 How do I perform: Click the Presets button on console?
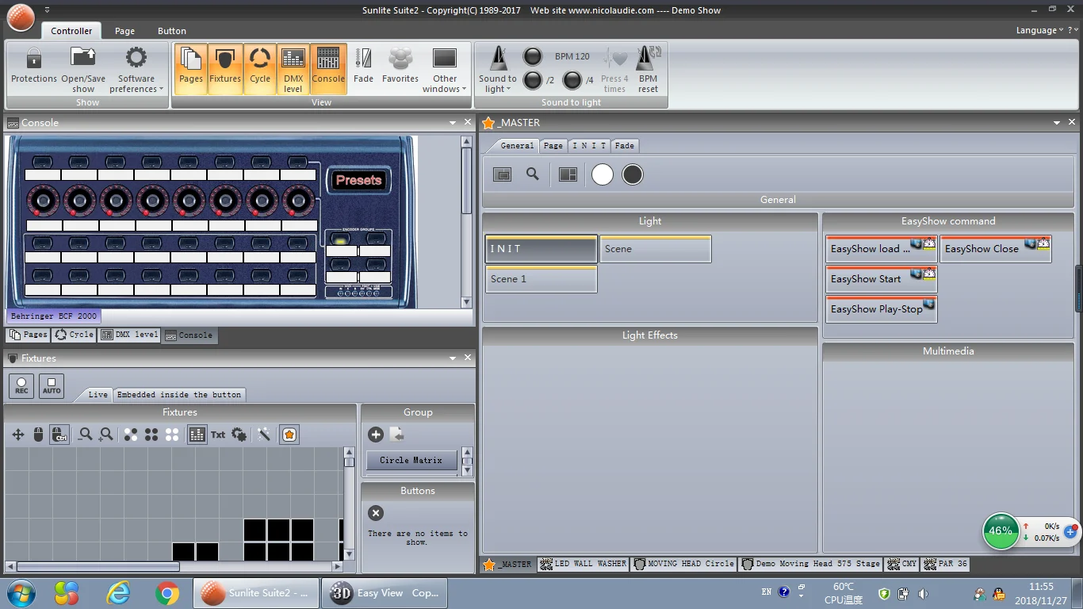click(358, 181)
